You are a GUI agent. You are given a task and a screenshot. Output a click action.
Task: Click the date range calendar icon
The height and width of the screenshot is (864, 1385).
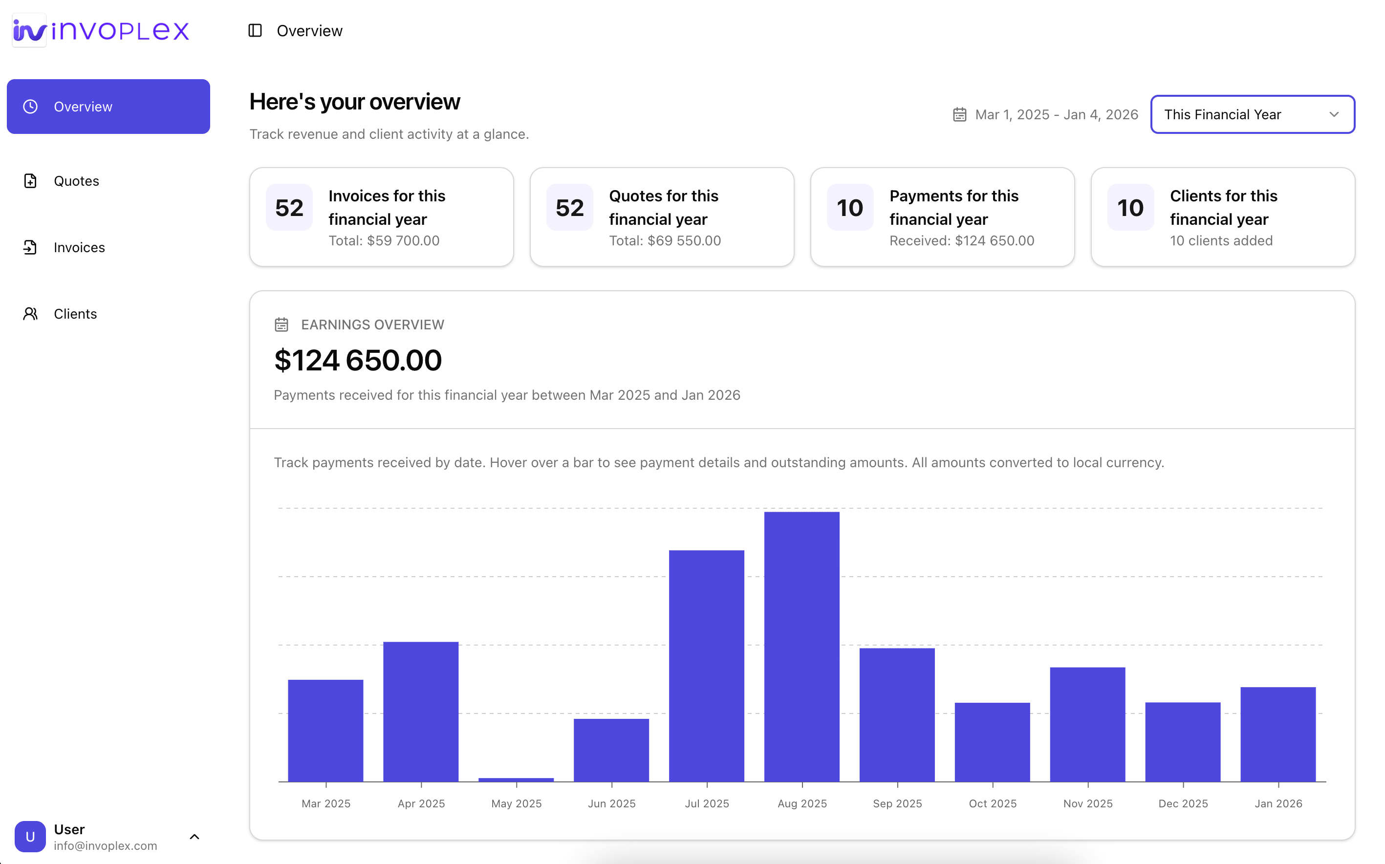click(x=959, y=114)
